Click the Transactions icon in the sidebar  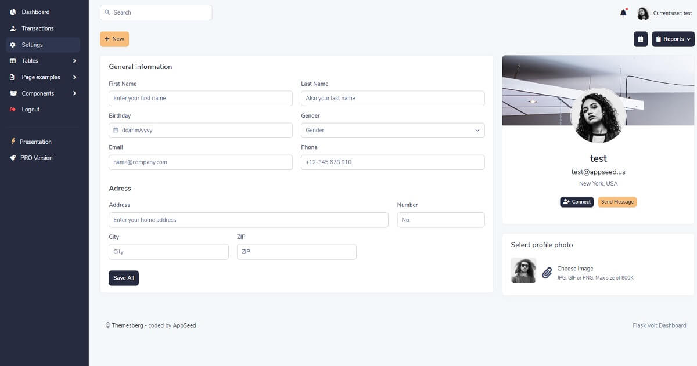(x=13, y=28)
